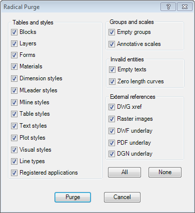Screen dimensions: 195x213
Task: Toggle Registered applications checkbox
Action: pyautogui.click(x=14, y=173)
